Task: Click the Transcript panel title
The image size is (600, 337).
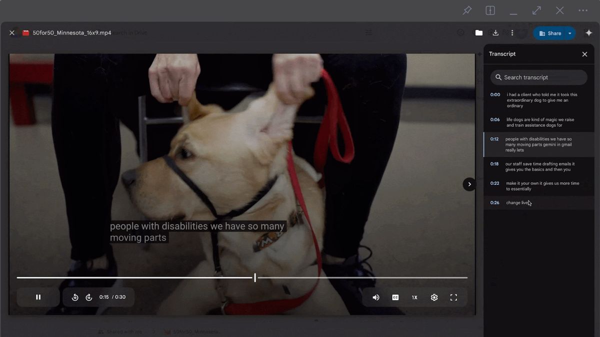Action: (x=502, y=54)
